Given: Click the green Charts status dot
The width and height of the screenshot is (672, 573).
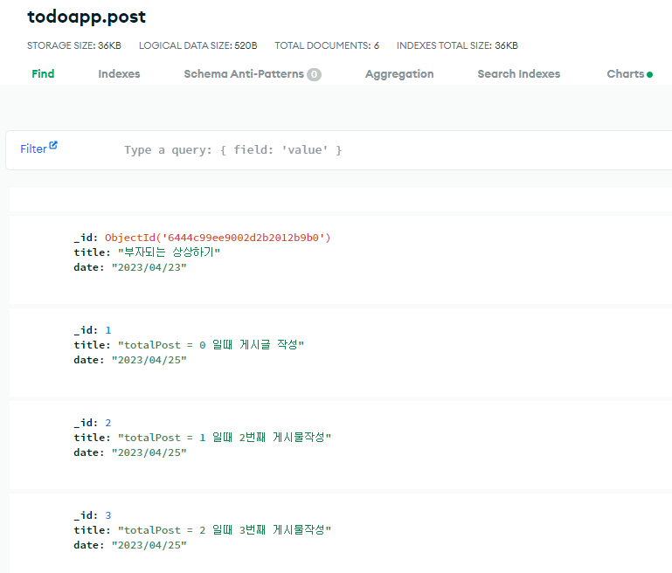Looking at the screenshot, I should 649,74.
